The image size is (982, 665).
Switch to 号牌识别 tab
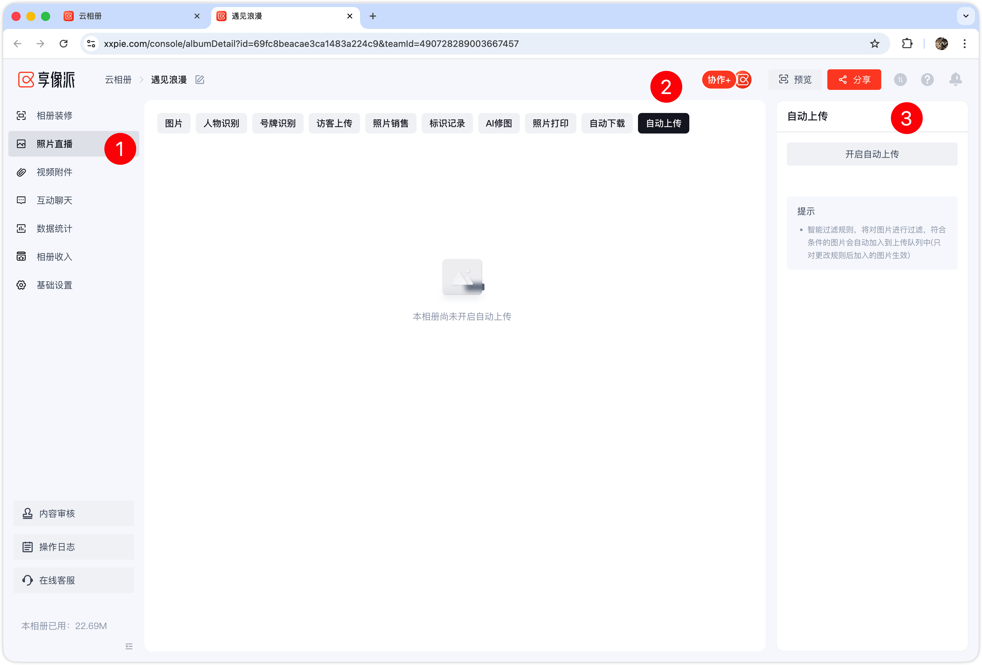278,123
